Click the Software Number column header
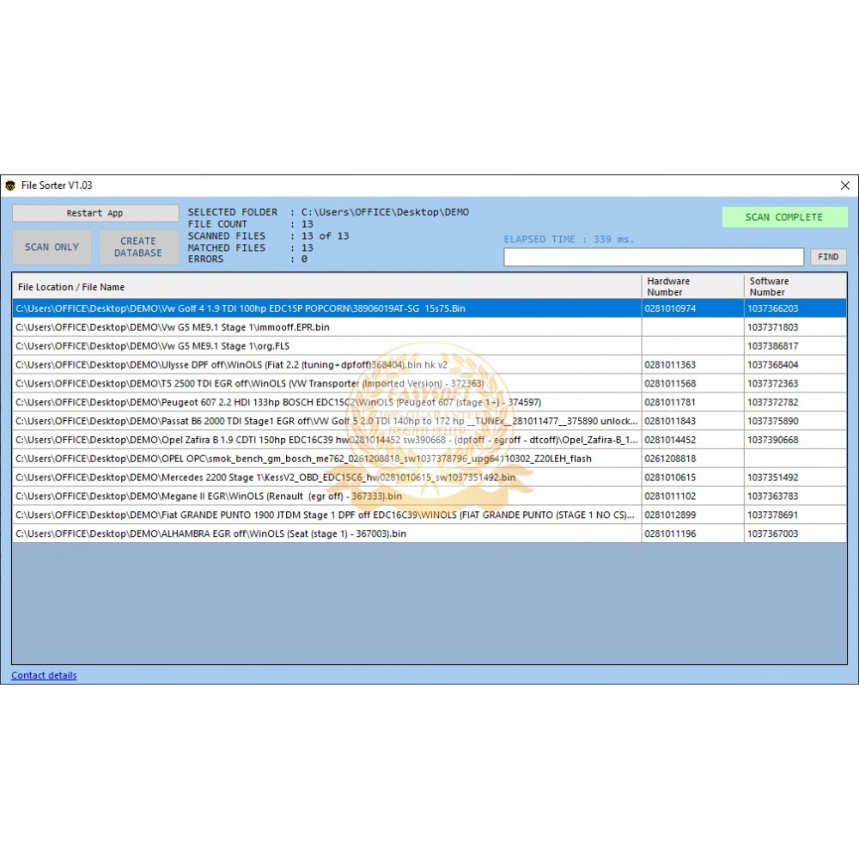859x859 pixels. [795, 287]
